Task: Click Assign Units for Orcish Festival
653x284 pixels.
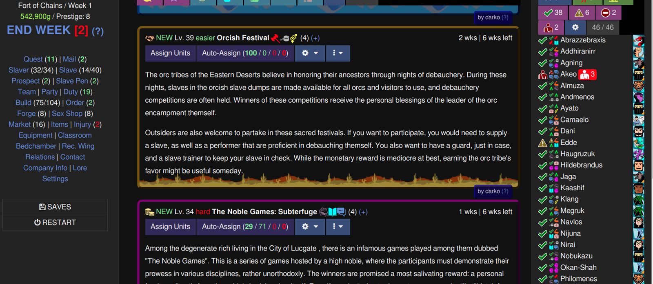Action: click(170, 53)
